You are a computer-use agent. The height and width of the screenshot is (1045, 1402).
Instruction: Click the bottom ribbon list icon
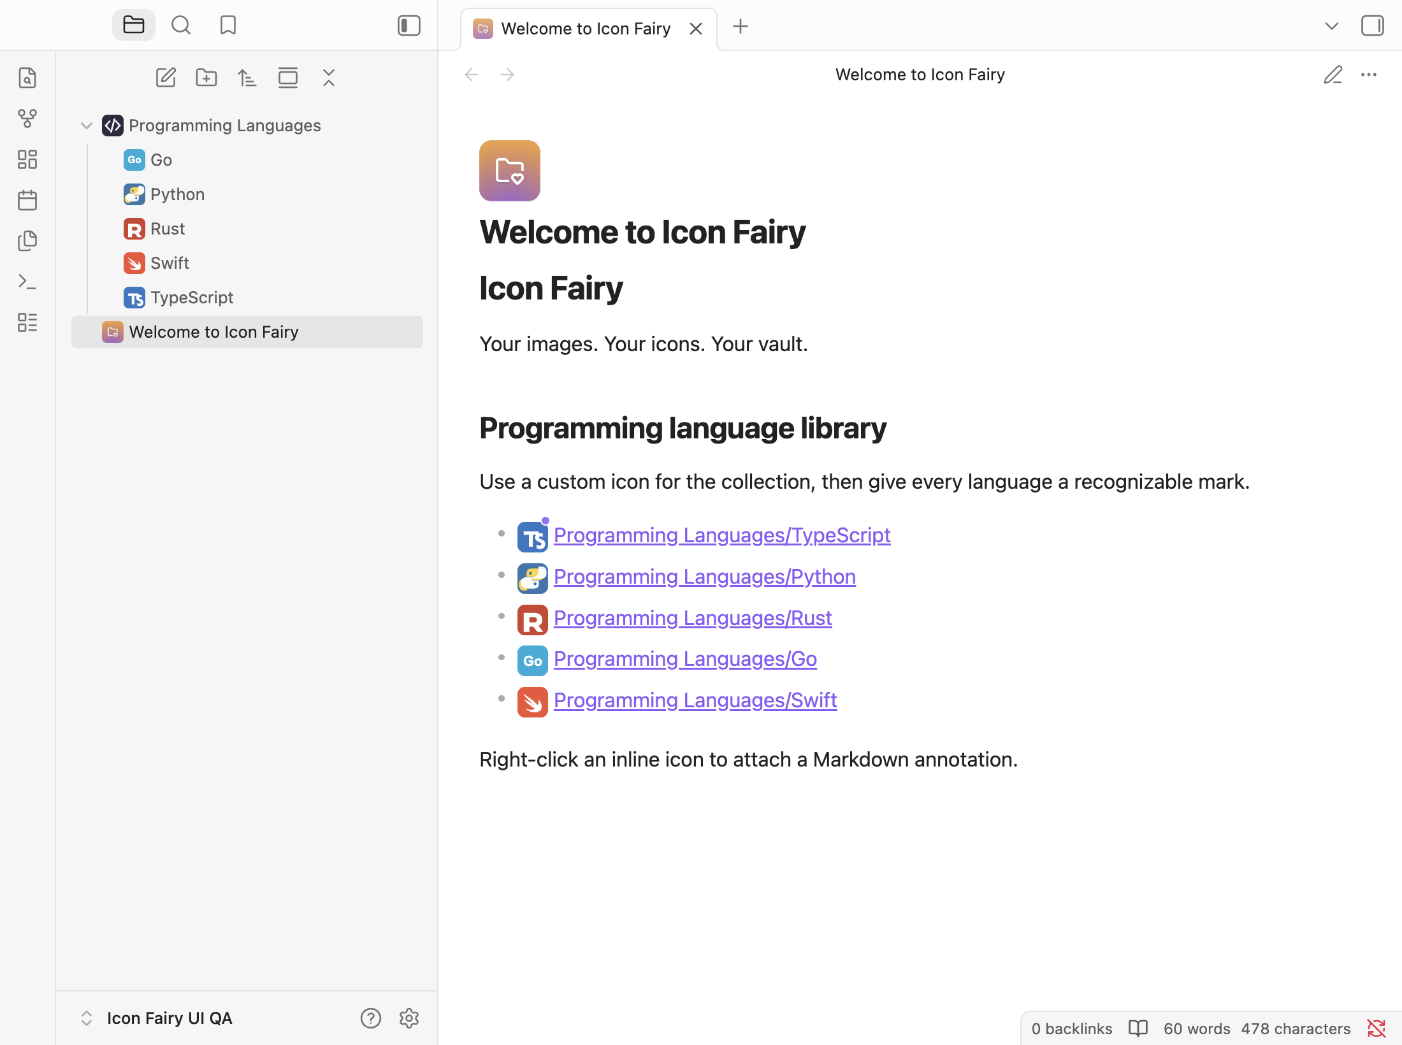(27, 322)
